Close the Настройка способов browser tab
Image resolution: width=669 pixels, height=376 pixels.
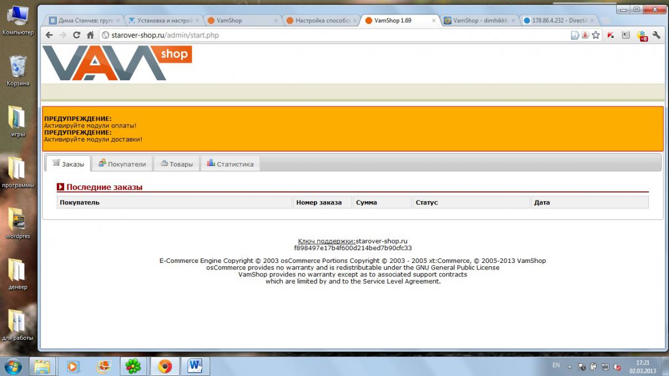click(355, 21)
